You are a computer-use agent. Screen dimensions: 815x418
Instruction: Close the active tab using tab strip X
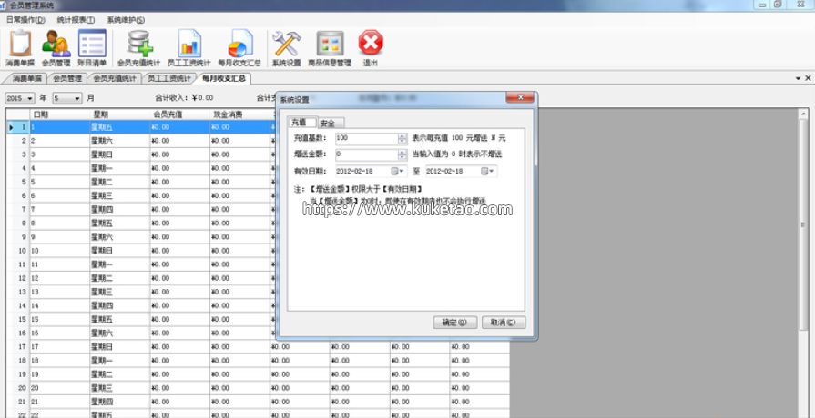click(x=808, y=78)
